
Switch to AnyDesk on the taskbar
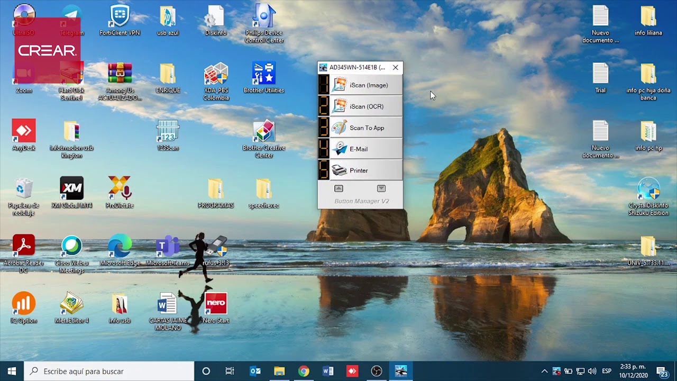tap(352, 371)
